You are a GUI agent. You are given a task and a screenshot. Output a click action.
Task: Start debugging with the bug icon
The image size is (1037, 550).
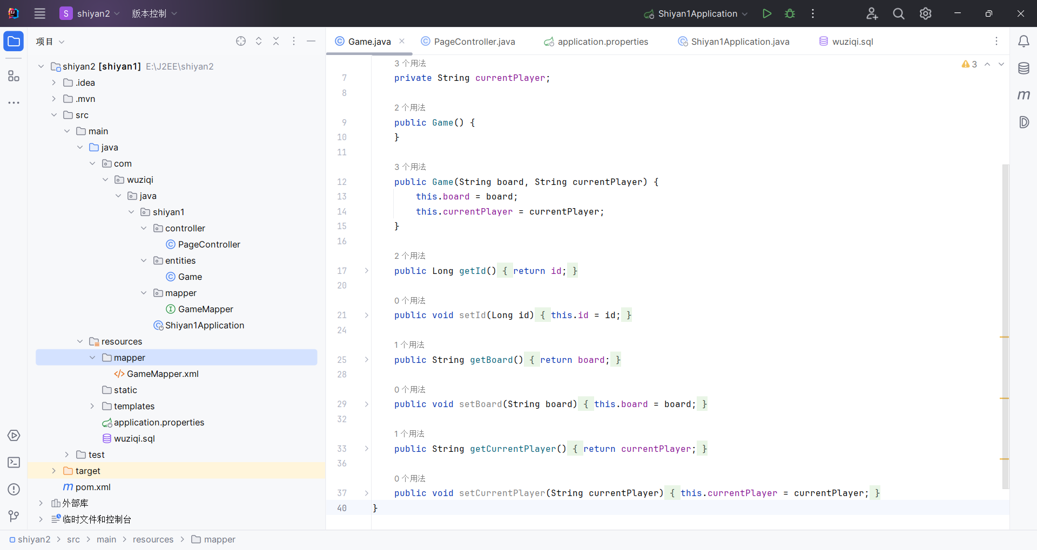(790, 13)
